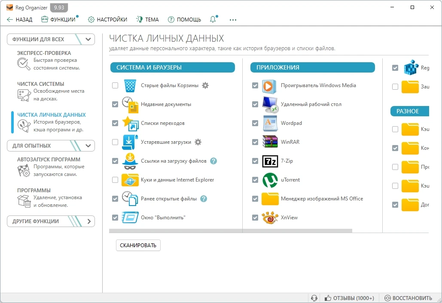Open the ФУНКЦИИ menu
The height and width of the screenshot is (303, 442).
click(58, 19)
